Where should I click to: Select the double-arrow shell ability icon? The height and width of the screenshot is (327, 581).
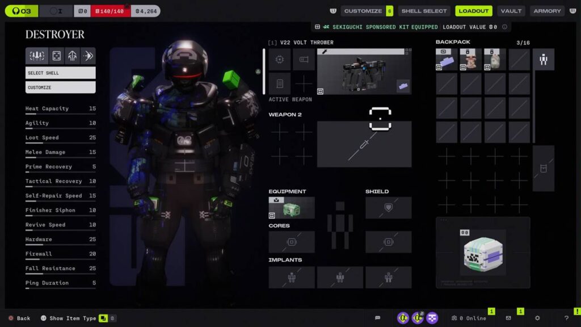(x=88, y=56)
